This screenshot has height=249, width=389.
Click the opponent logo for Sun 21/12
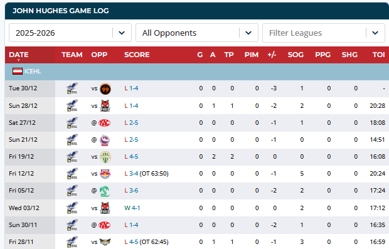click(x=105, y=140)
